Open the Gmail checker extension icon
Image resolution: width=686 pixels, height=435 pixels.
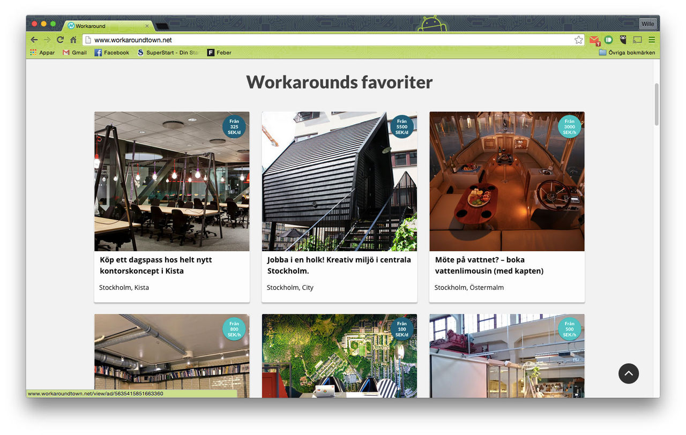(594, 40)
